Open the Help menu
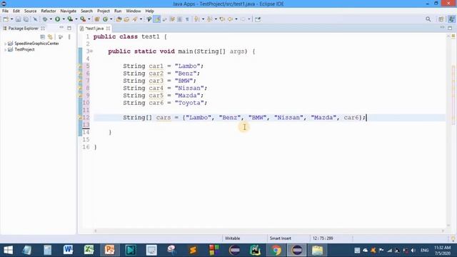This screenshot has width=457, height=257. pyautogui.click(x=149, y=11)
